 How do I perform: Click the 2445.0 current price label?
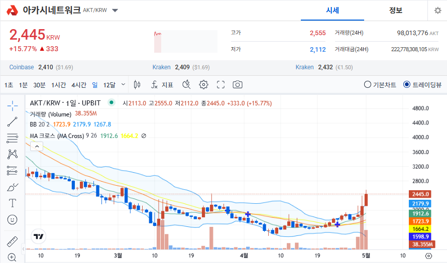click(420, 194)
